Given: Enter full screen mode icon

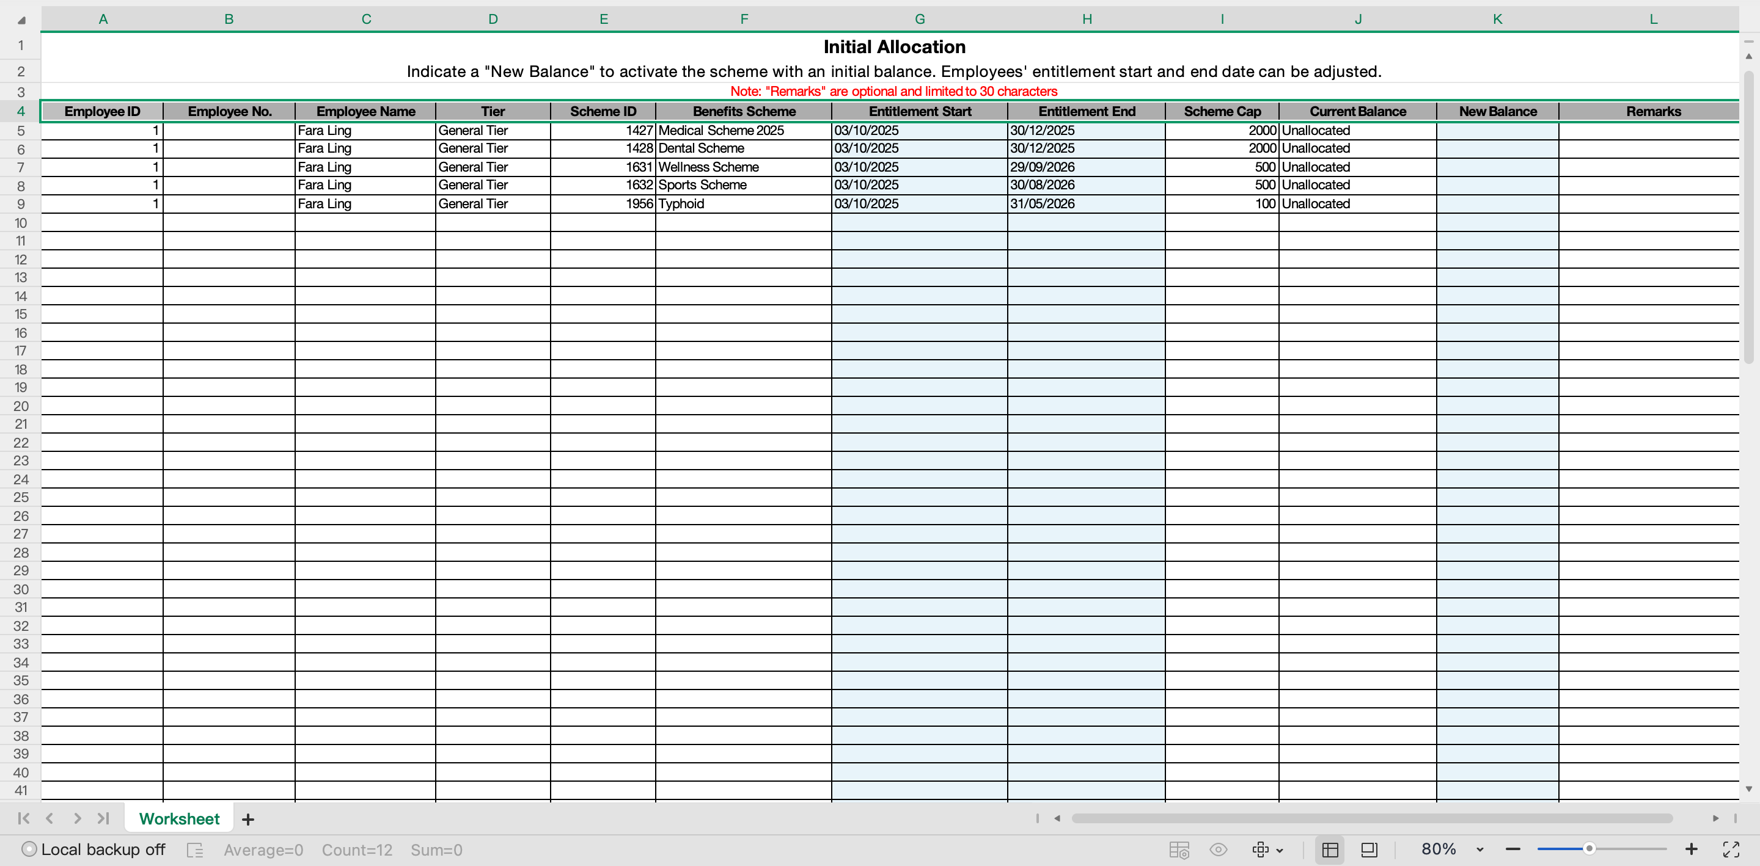Looking at the screenshot, I should 1731,850.
